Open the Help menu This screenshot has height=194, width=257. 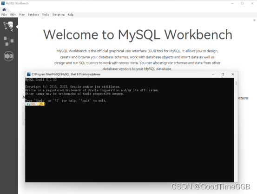(x=71, y=14)
